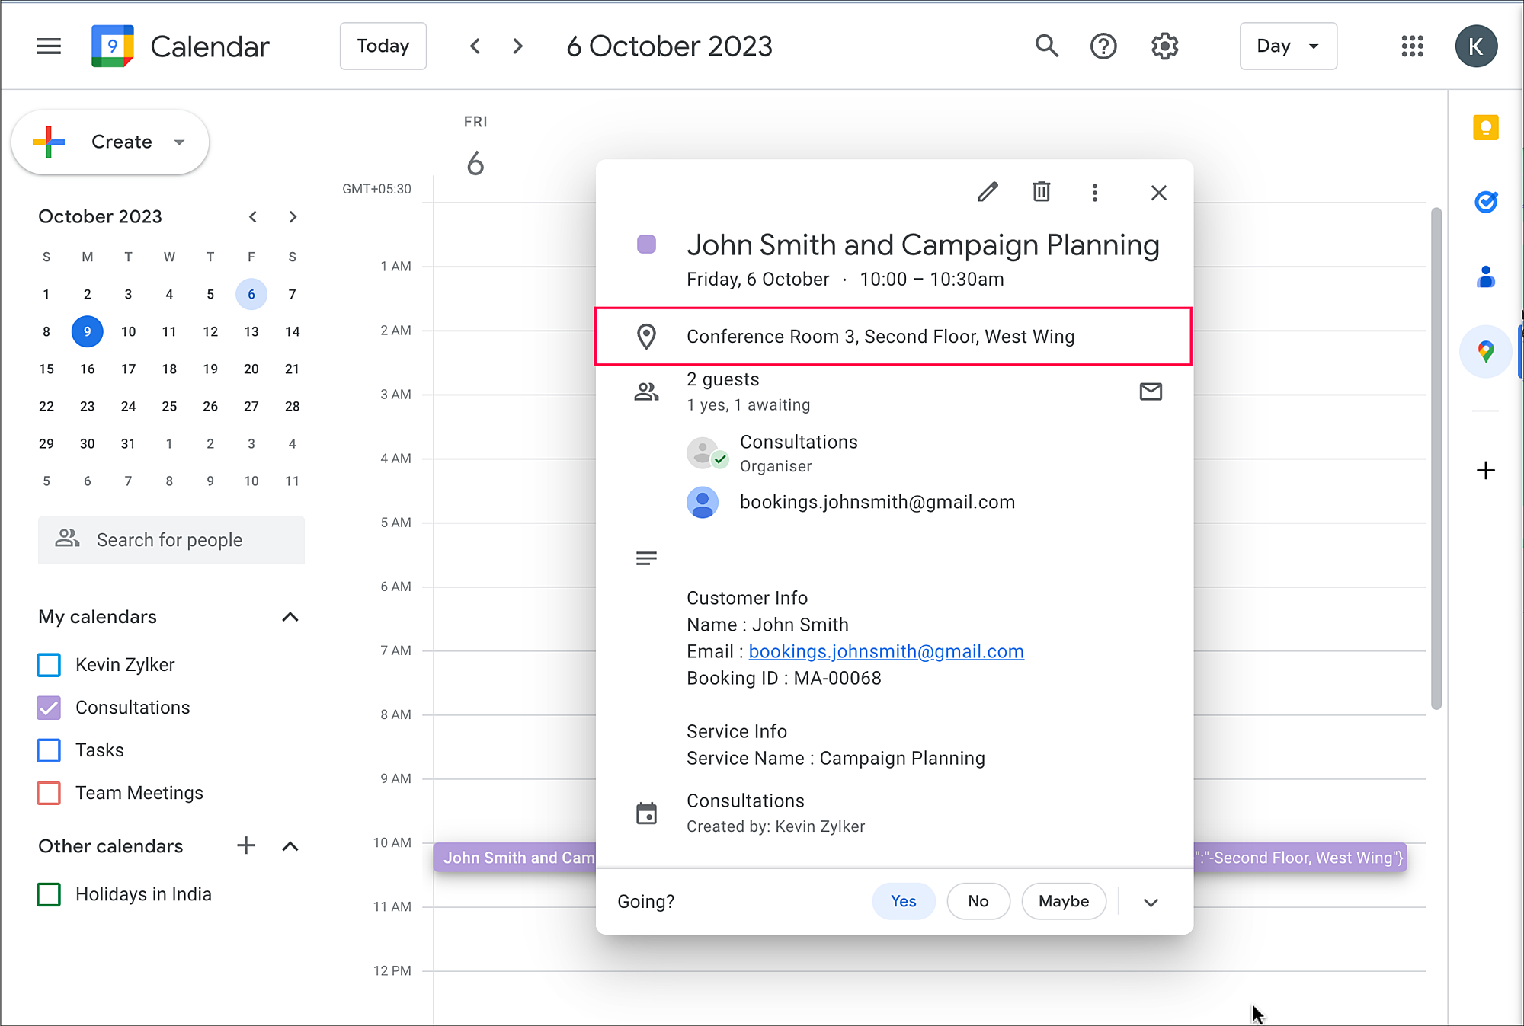
Task: Email guests using the envelope icon
Action: coord(1150,392)
